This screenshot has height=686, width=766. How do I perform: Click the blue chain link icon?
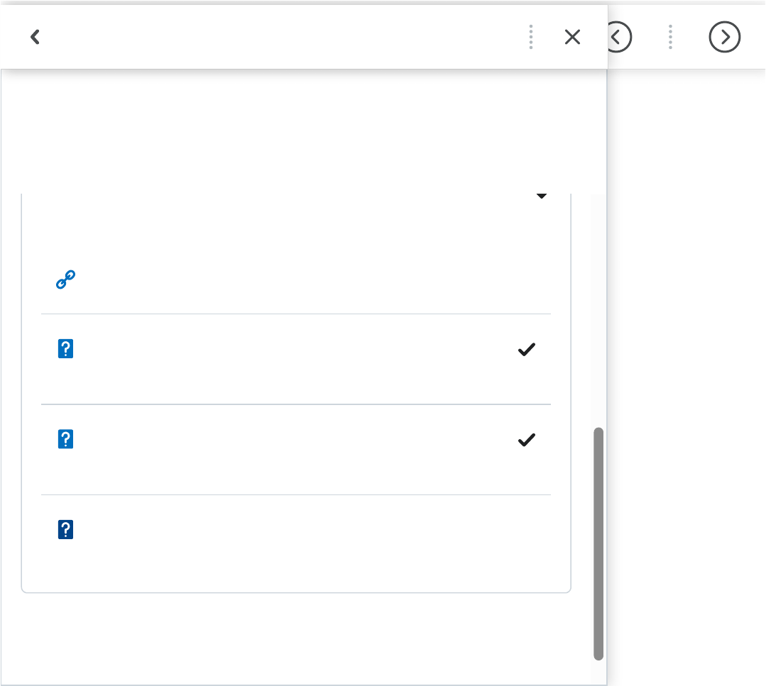[65, 280]
